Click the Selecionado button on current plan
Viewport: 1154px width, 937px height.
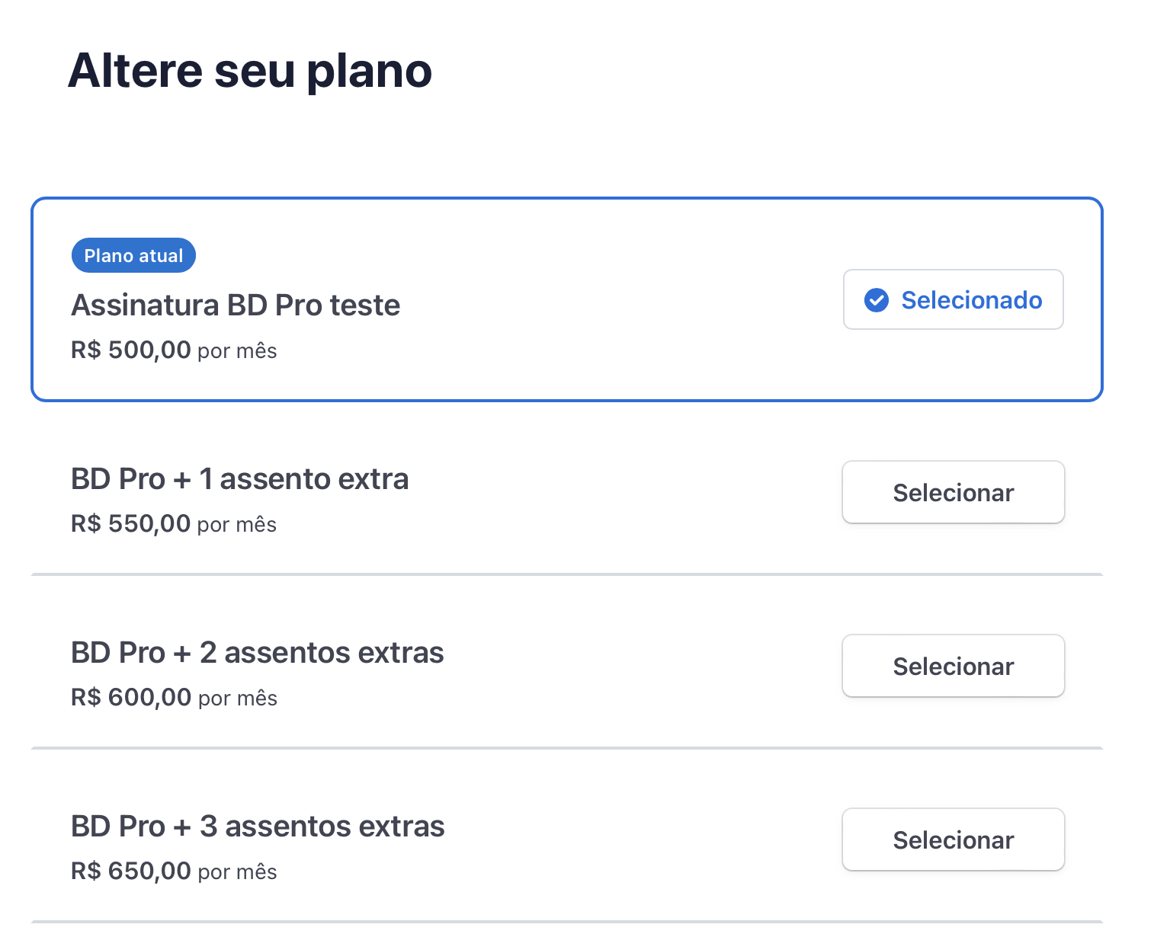(953, 299)
